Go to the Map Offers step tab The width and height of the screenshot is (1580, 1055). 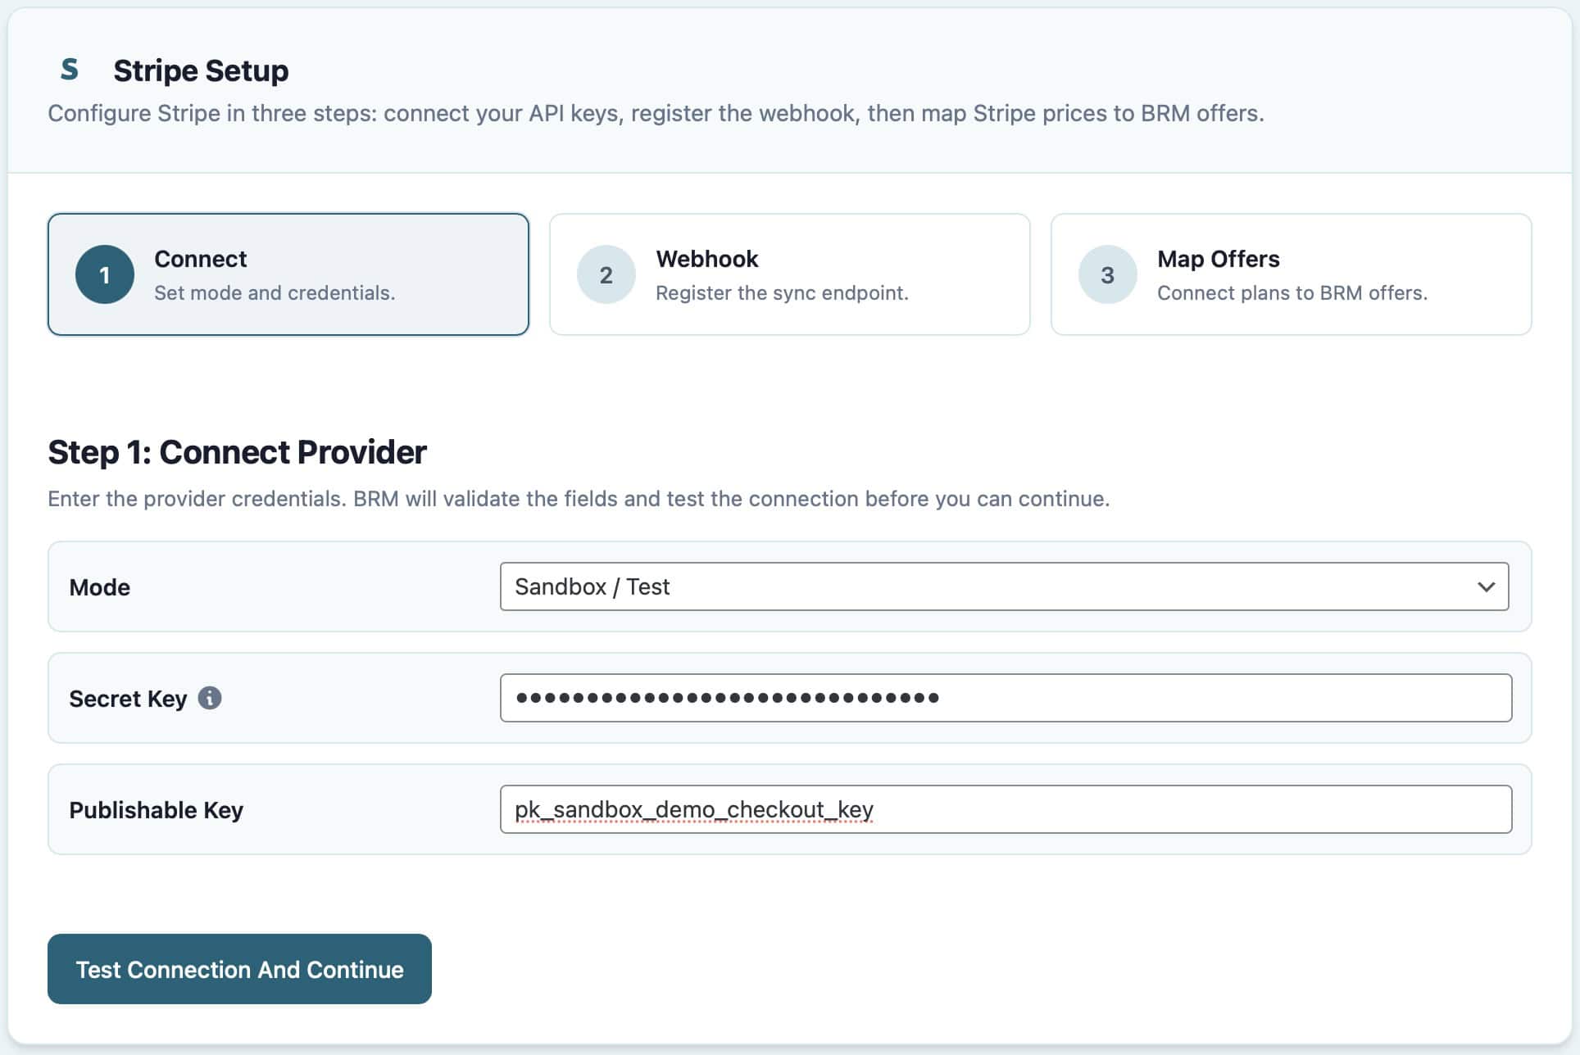[1291, 274]
